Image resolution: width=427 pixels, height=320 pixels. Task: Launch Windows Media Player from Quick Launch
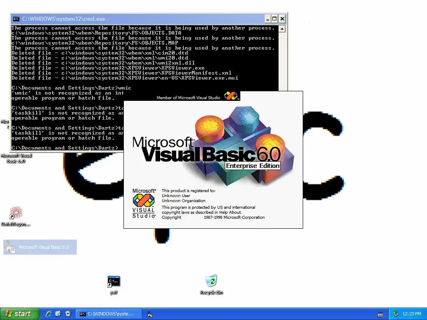(68, 314)
